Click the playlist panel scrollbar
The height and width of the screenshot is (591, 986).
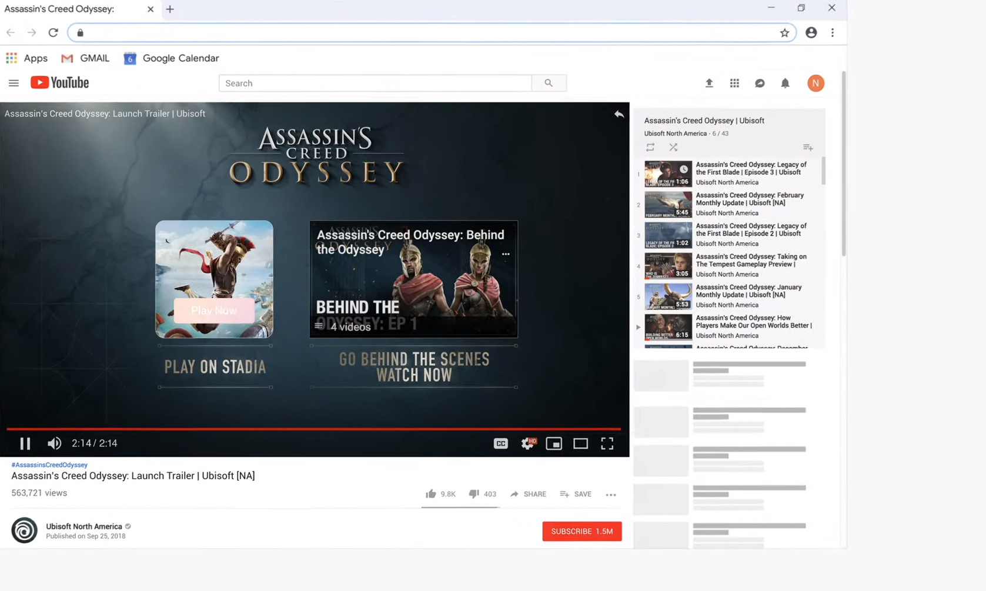[823, 171]
